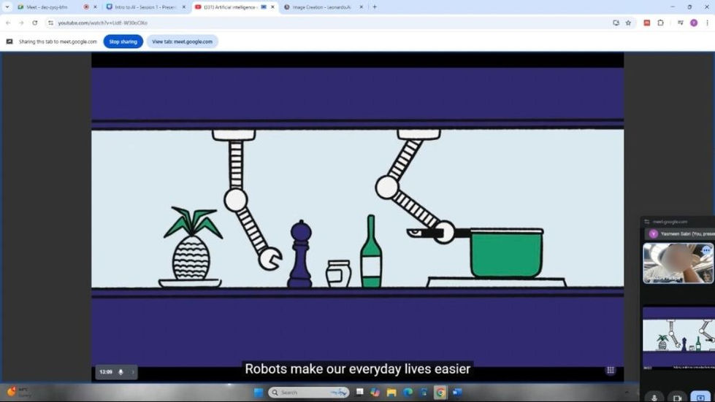715x402 pixels.
Task: Open the Extensions puzzle icon
Action: [x=660, y=23]
